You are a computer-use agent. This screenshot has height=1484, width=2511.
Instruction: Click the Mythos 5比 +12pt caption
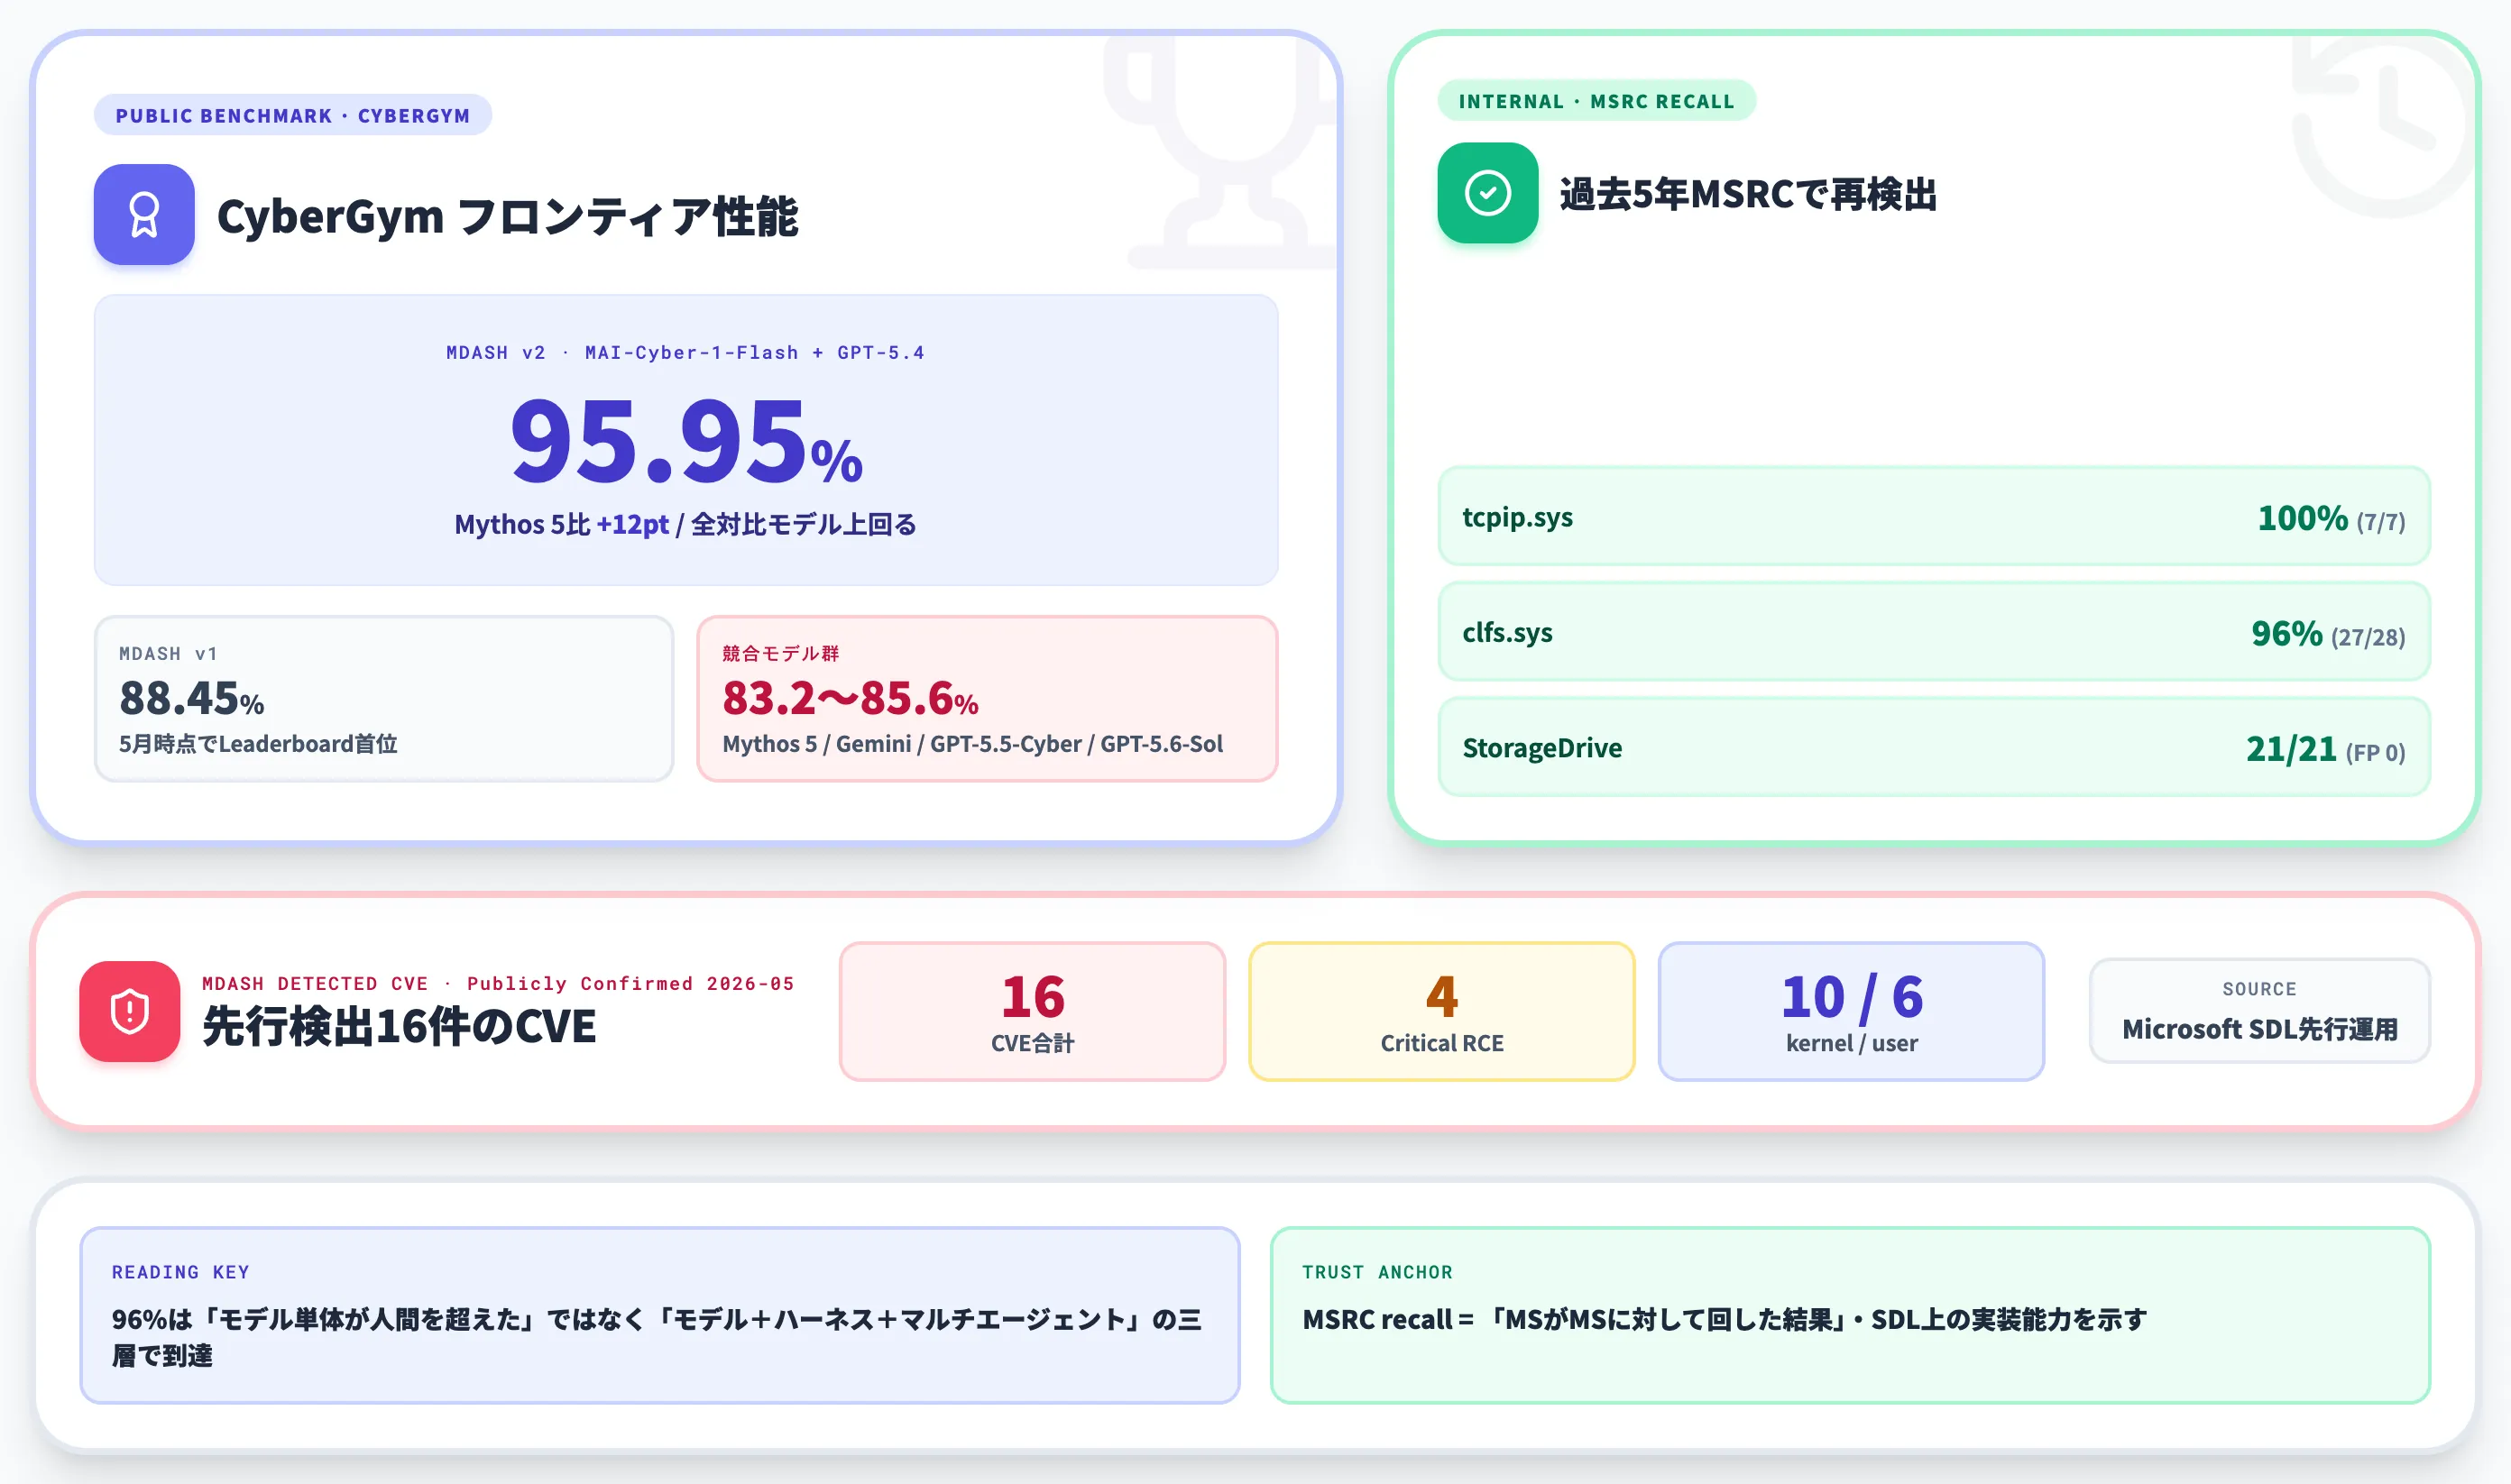685,524
